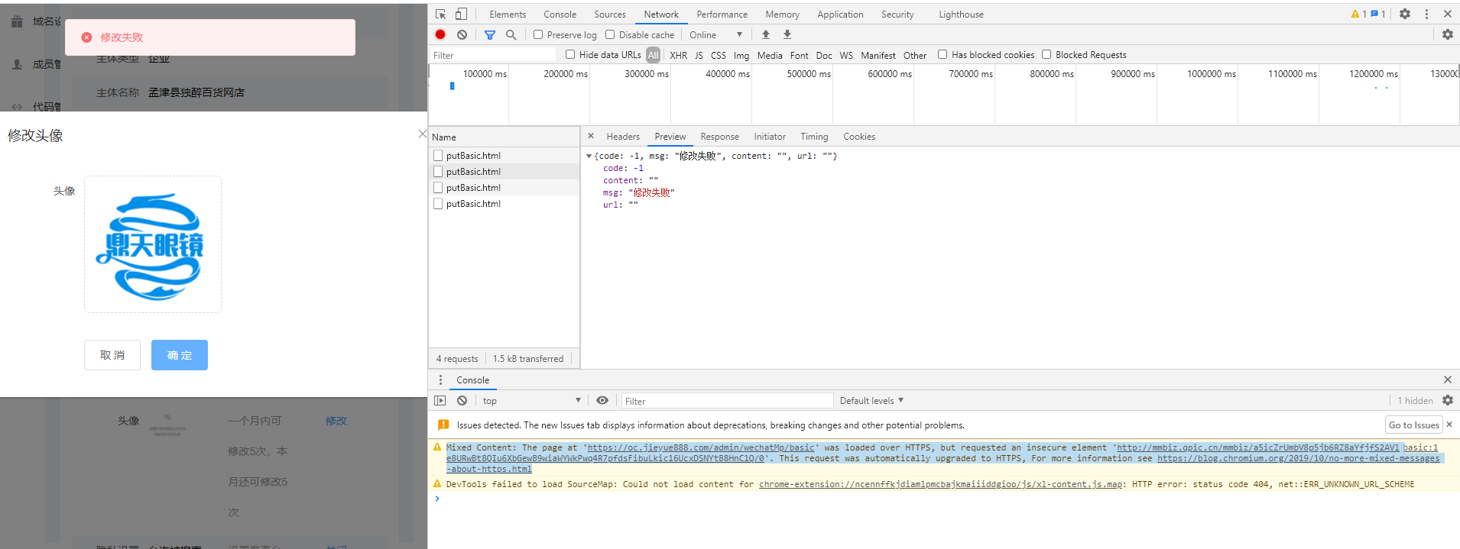Filter network by Img type

741,55
